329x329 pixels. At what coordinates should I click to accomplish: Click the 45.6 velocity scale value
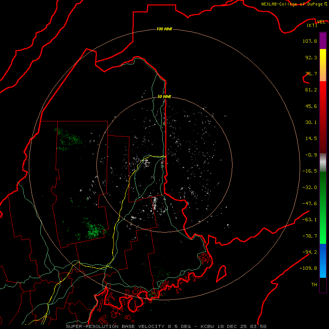pyautogui.click(x=311, y=106)
